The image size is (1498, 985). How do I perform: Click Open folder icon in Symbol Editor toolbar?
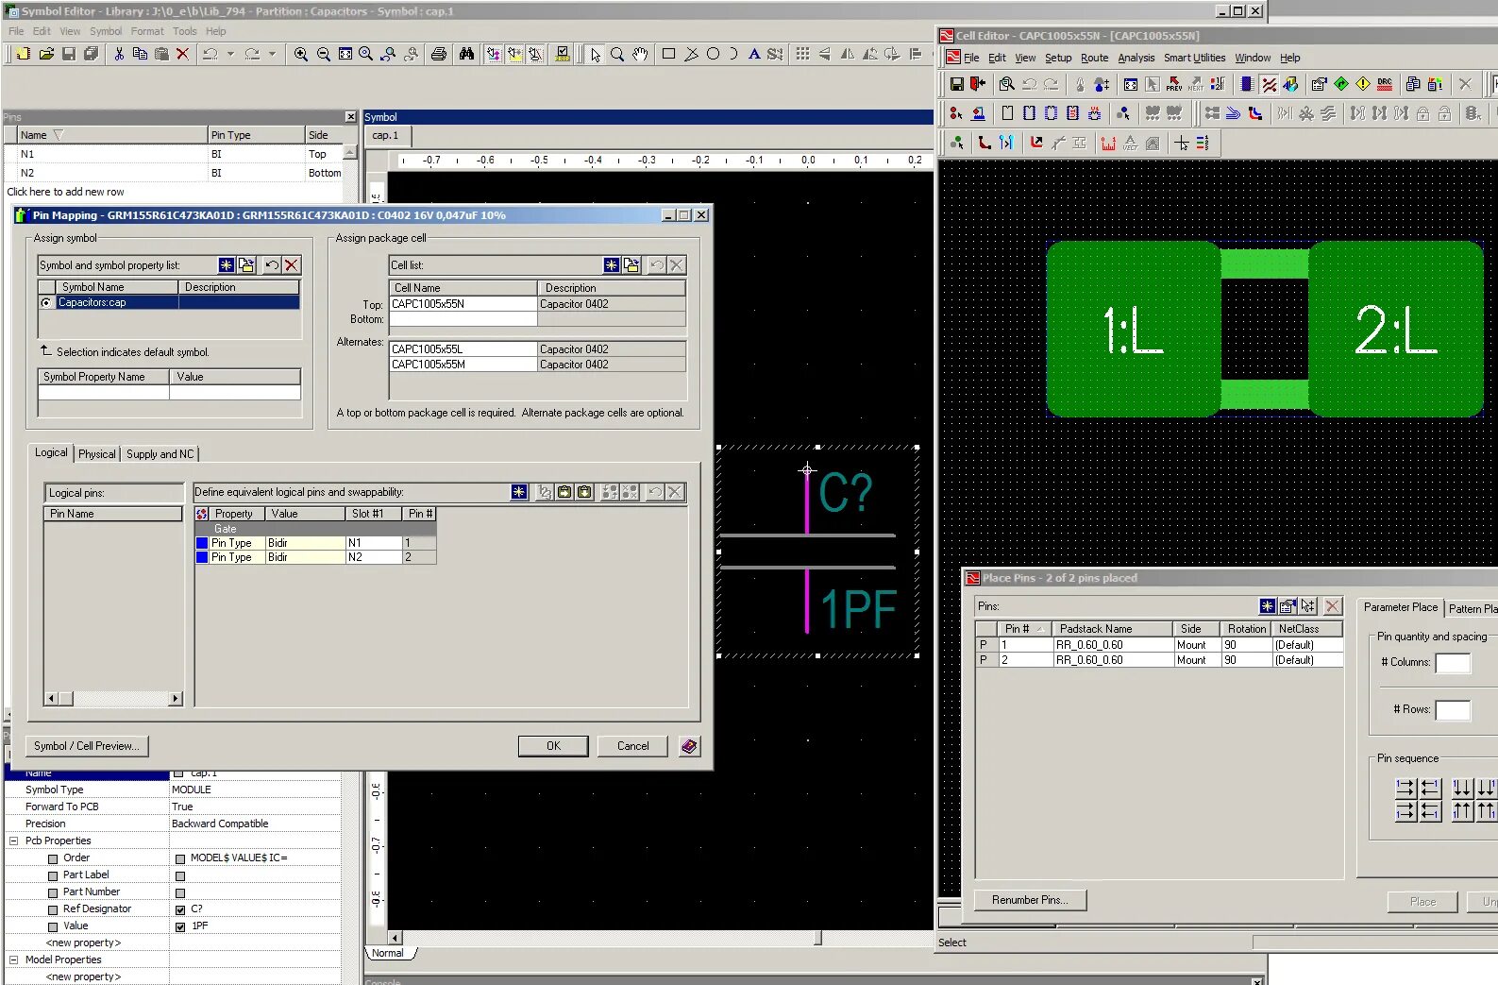46,54
